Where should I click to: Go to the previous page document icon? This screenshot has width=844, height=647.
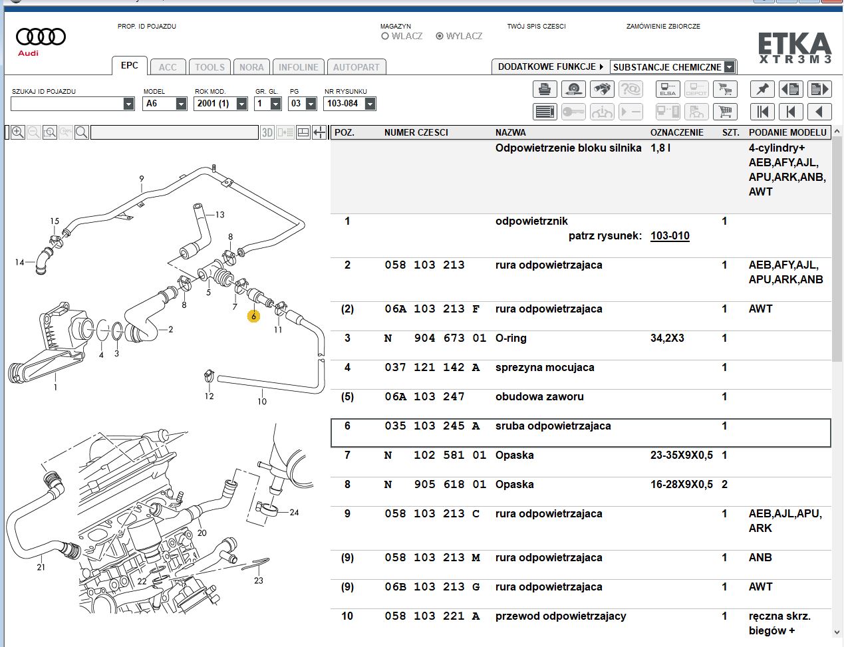point(791,89)
